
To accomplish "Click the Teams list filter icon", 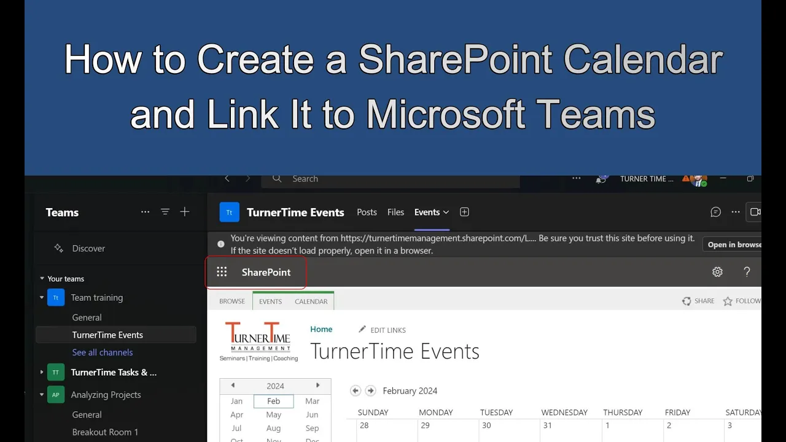I will [165, 212].
